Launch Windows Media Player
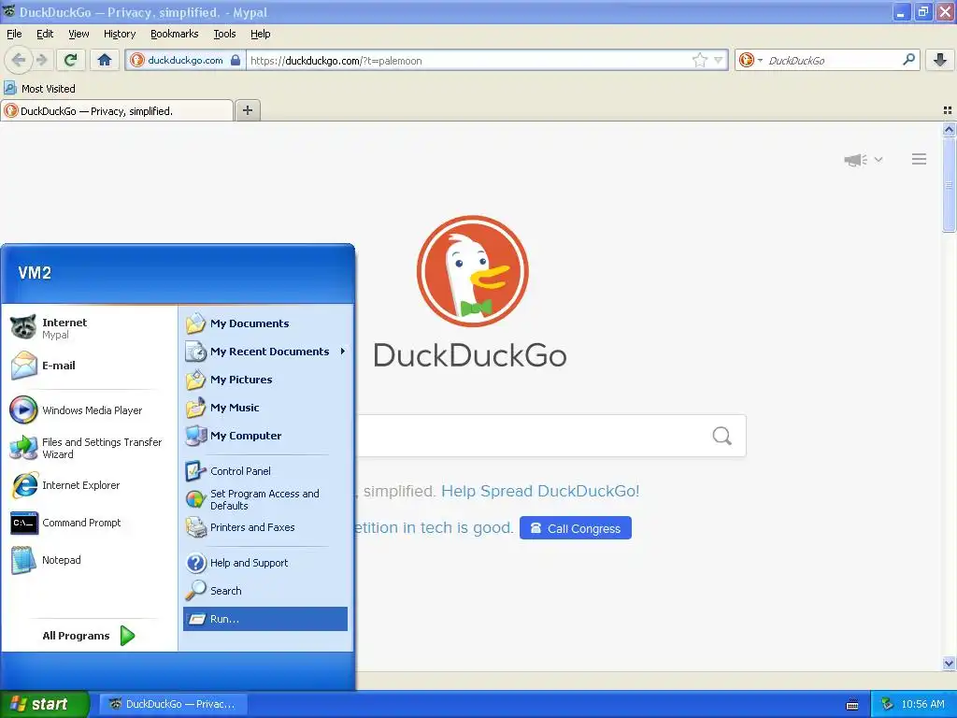The image size is (957, 718). [x=90, y=410]
